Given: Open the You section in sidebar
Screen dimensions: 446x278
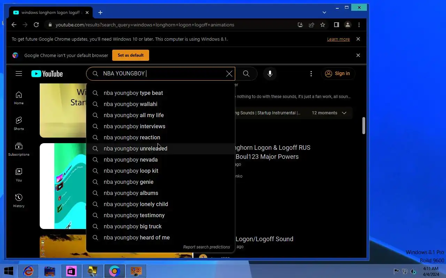Looking at the screenshot, I should tap(19, 175).
